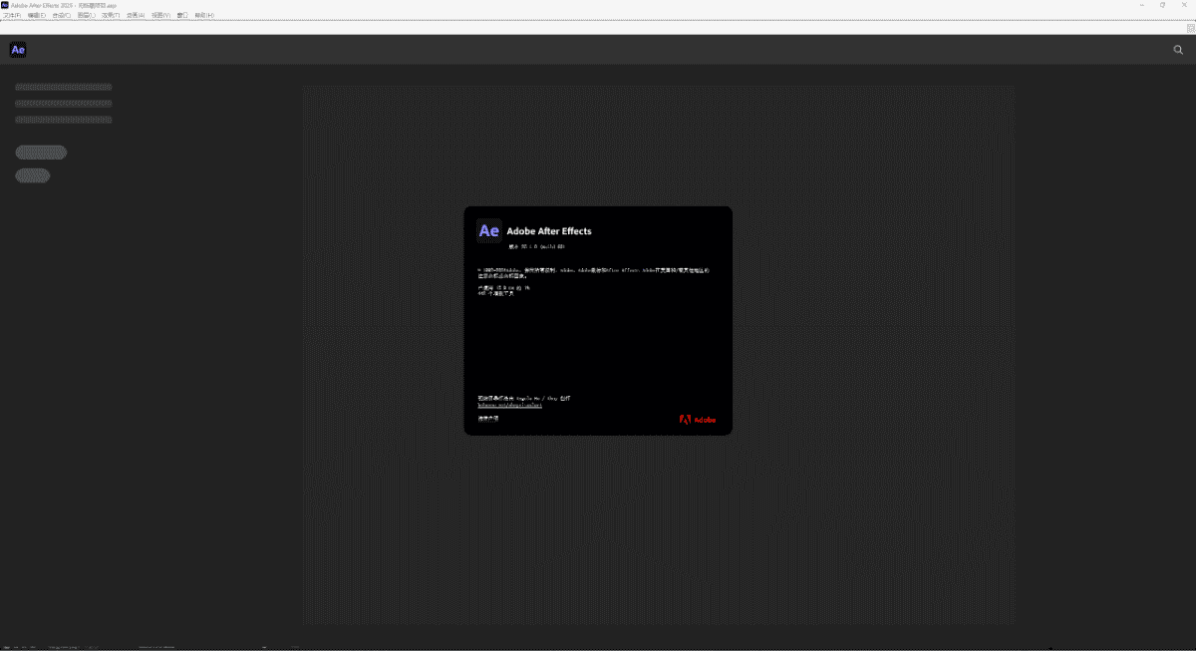Click the shorter loading placeholder pill button
Viewport: 1196px width, 651px height.
click(x=33, y=175)
